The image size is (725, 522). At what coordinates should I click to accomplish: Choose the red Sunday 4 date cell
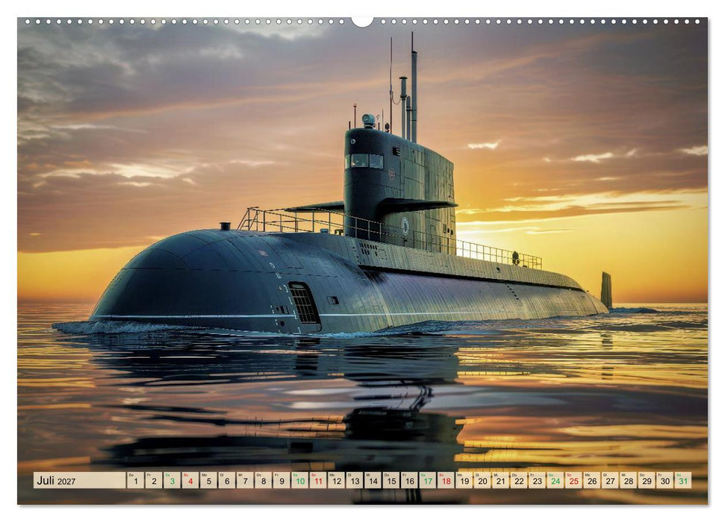190,480
